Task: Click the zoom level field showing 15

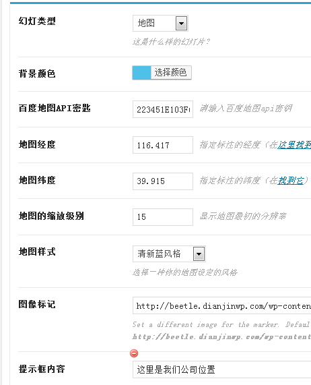Action: pos(163,217)
